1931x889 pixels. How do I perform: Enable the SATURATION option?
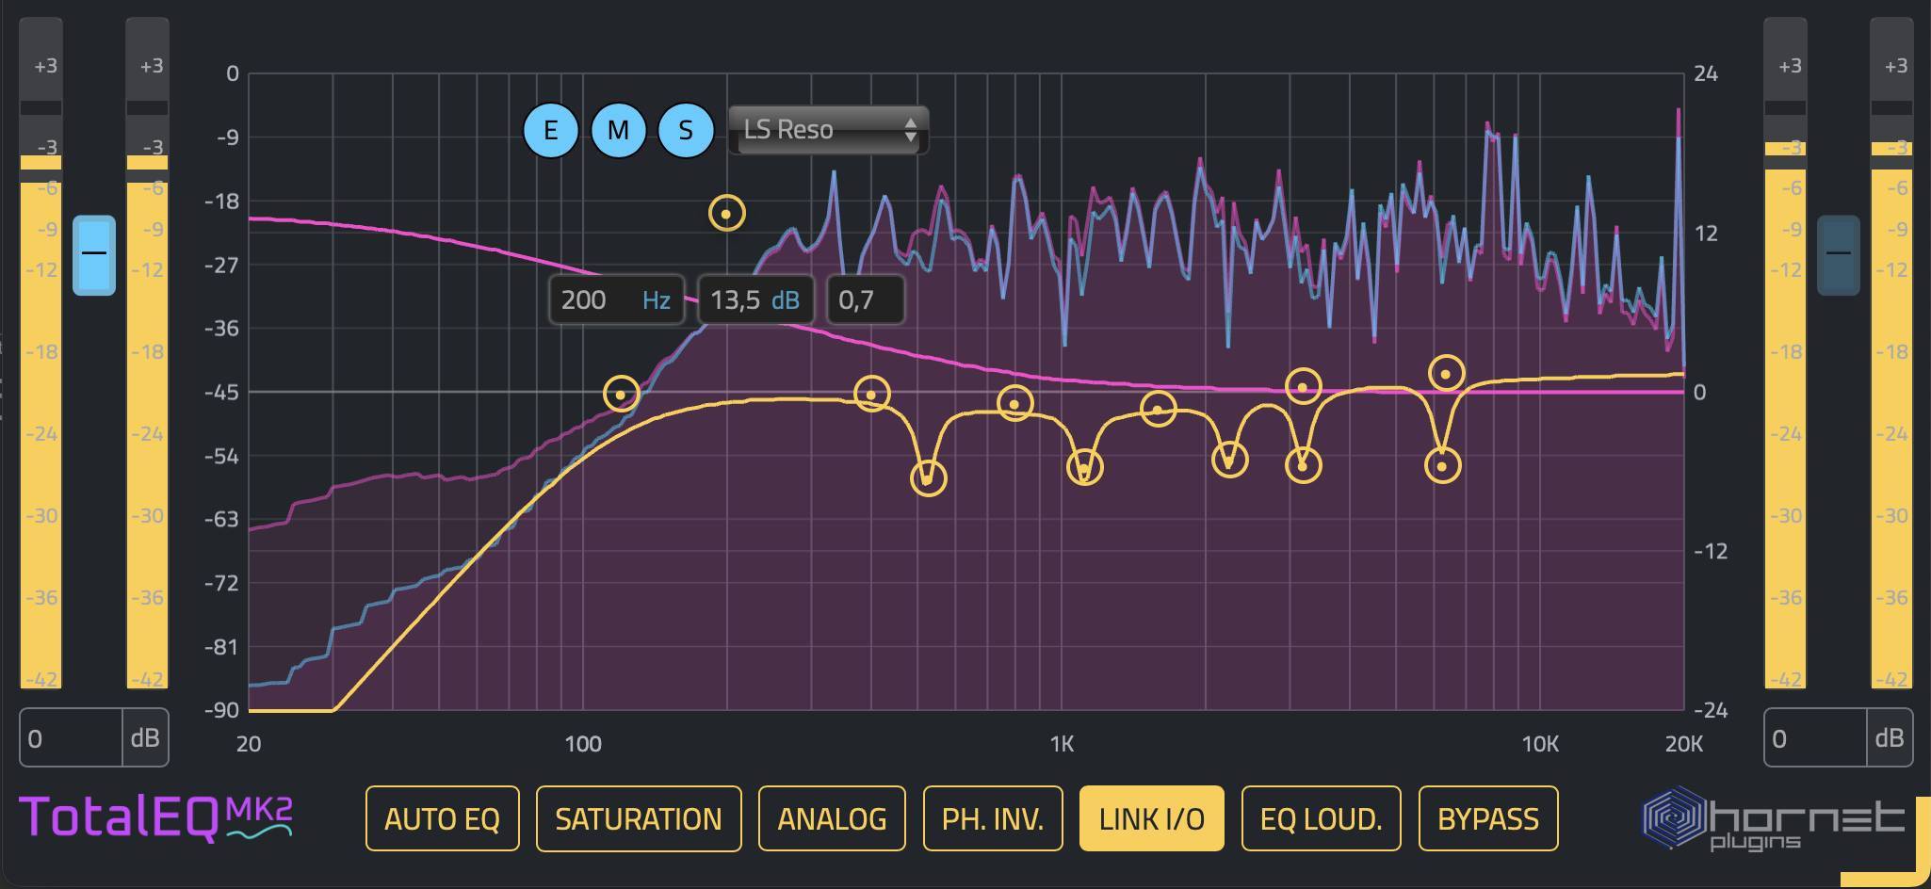638,818
